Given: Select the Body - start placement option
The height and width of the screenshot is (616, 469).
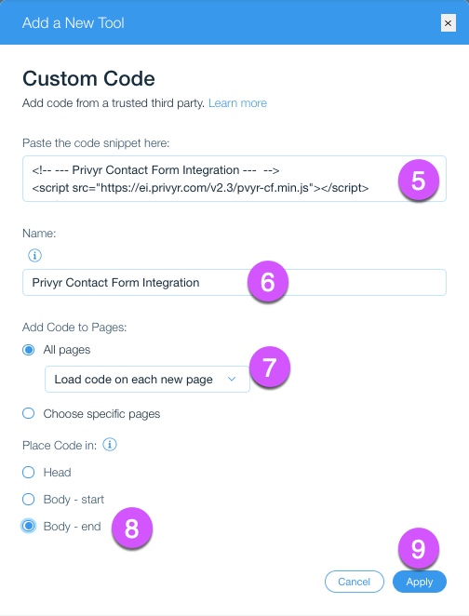Looking at the screenshot, I should [28, 499].
